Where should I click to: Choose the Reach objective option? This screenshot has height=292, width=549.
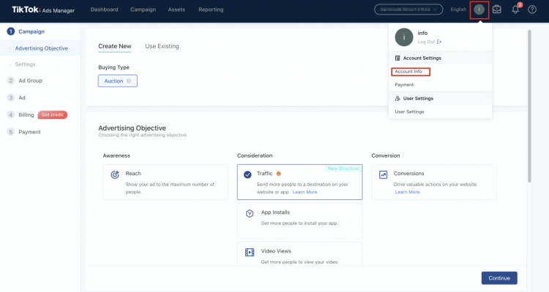[165, 182]
